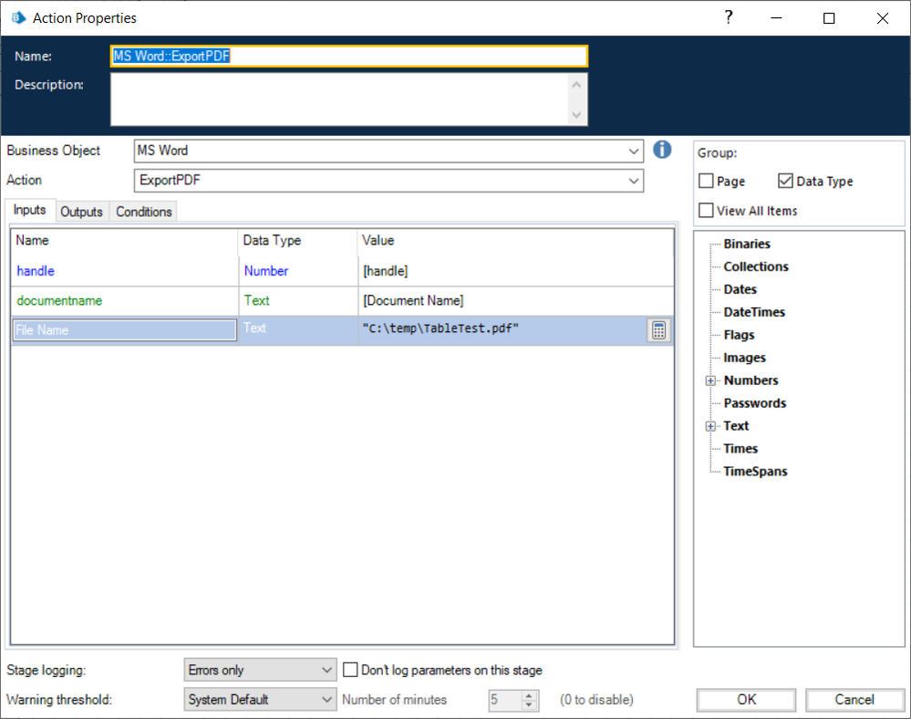Expand the Numbers tree node
The height and width of the screenshot is (719, 911).
pos(710,380)
